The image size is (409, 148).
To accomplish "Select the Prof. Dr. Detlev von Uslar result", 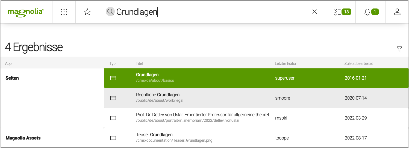I will pyautogui.click(x=202, y=115).
